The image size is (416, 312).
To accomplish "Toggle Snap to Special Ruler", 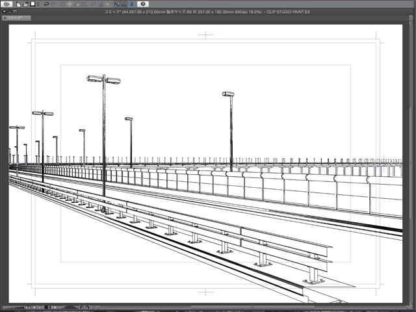I will (x=124, y=5).
